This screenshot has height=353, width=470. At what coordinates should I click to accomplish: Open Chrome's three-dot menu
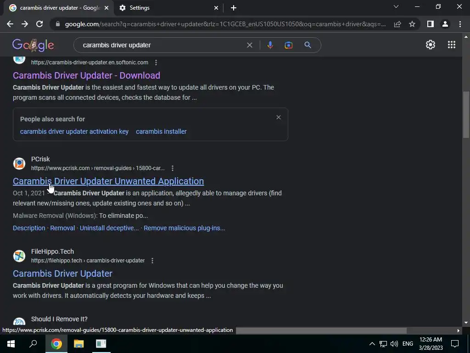(460, 24)
